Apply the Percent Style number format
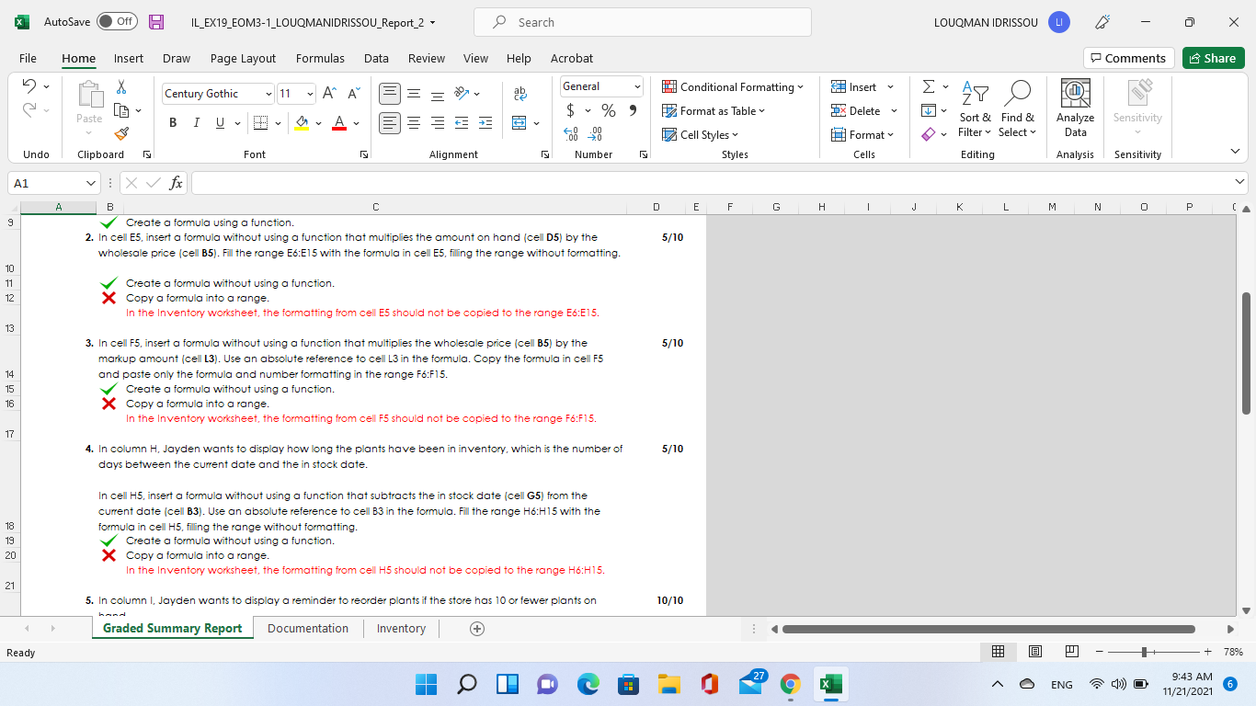This screenshot has width=1256, height=706. pos(608,109)
